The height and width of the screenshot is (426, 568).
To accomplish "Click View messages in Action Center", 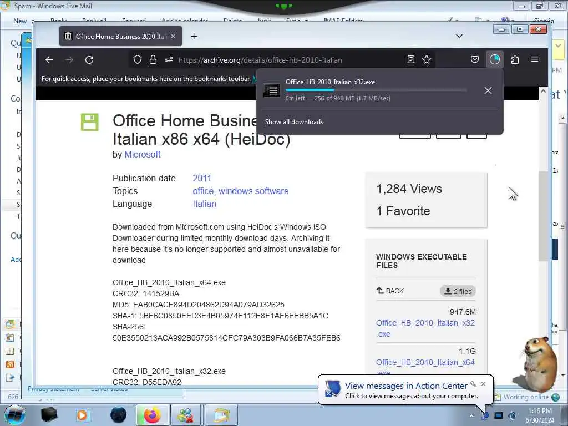I will [x=405, y=386].
